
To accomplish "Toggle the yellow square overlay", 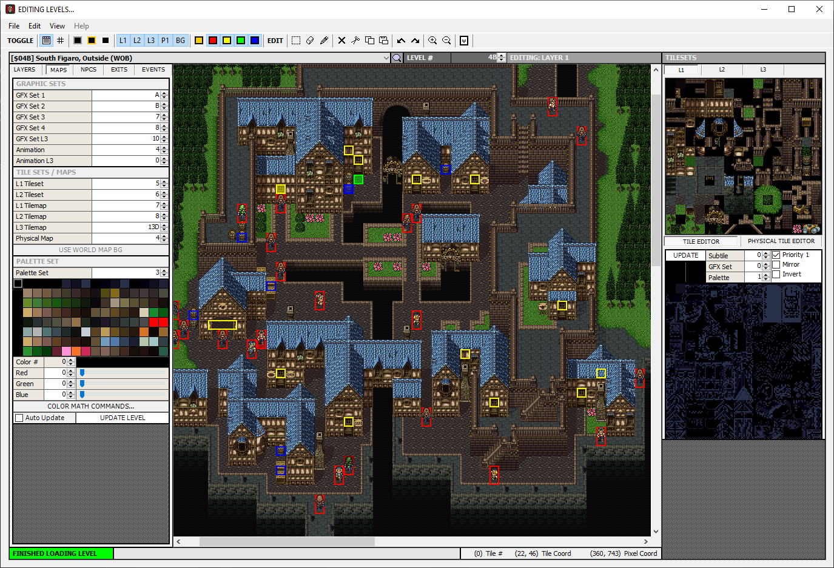I will point(227,41).
